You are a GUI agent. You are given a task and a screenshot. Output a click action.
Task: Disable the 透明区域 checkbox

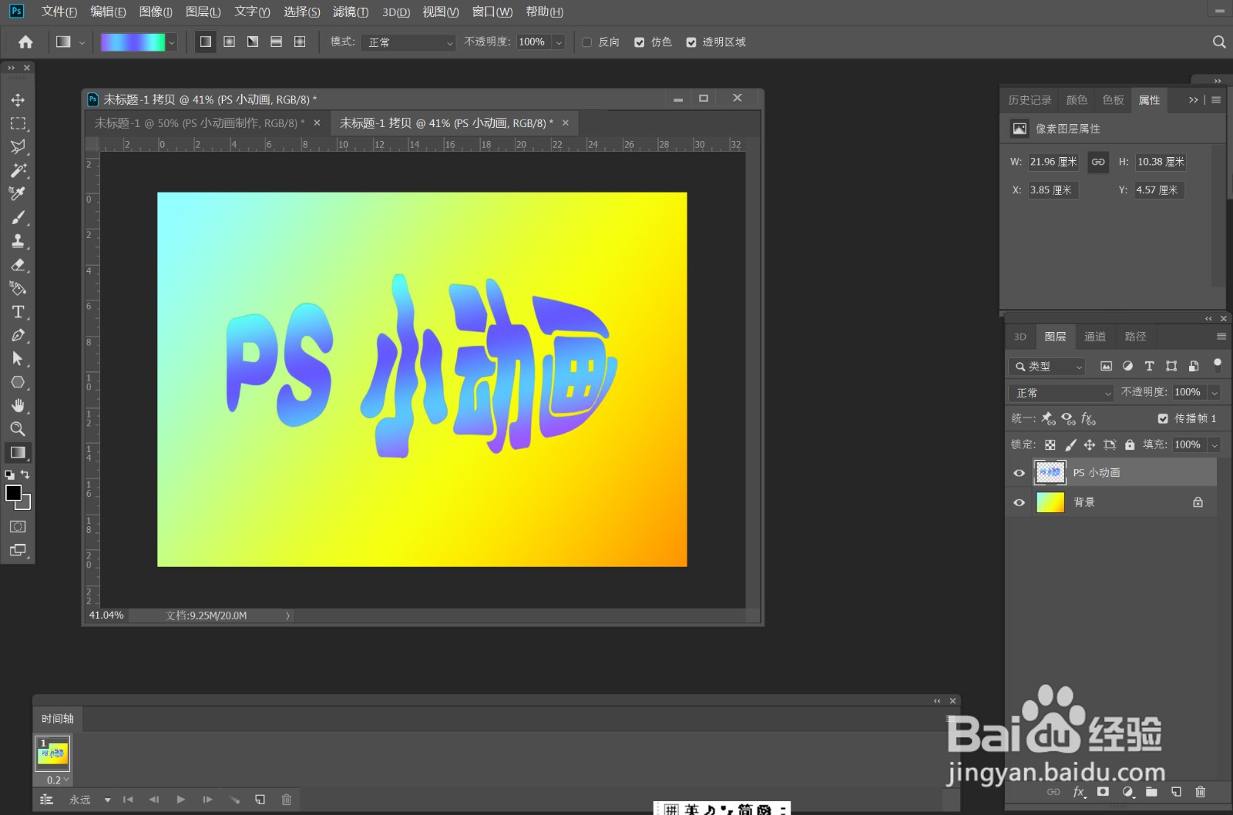[x=691, y=42]
